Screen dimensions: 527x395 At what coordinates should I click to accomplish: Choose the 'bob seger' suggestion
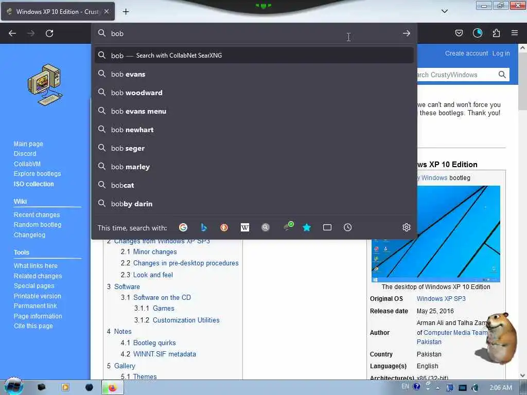[x=254, y=148]
